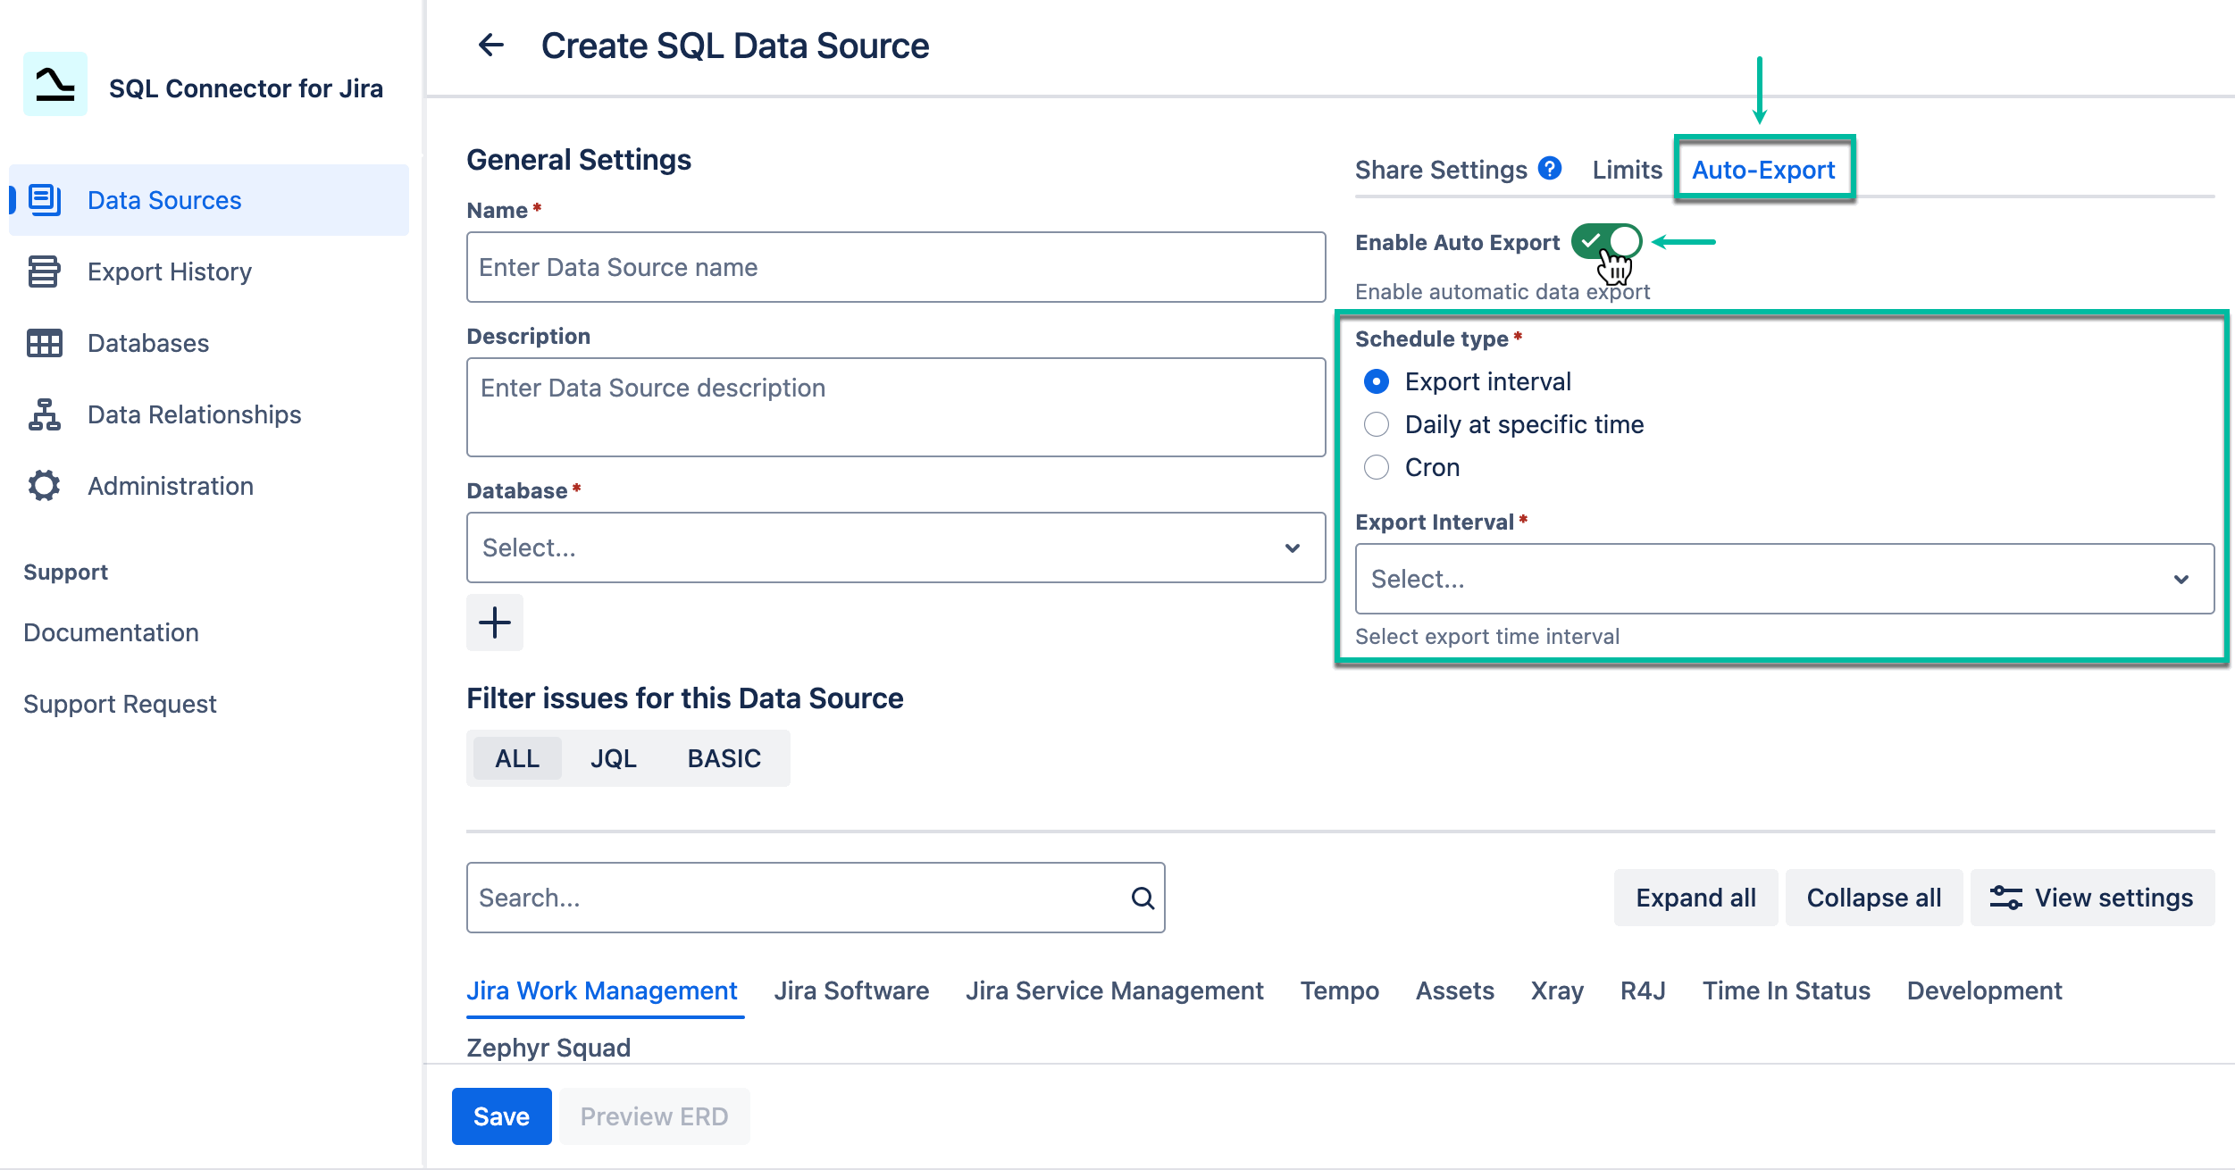Expand all data source groups
The width and height of the screenshot is (2235, 1170).
point(1695,898)
